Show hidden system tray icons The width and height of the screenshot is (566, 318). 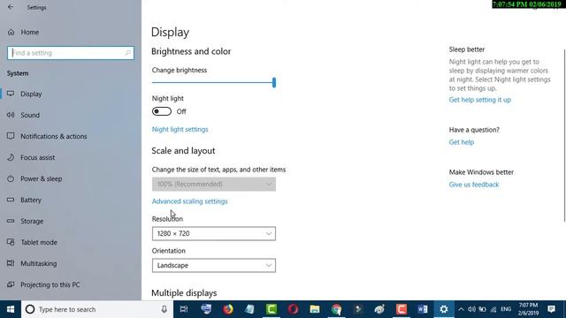click(461, 309)
